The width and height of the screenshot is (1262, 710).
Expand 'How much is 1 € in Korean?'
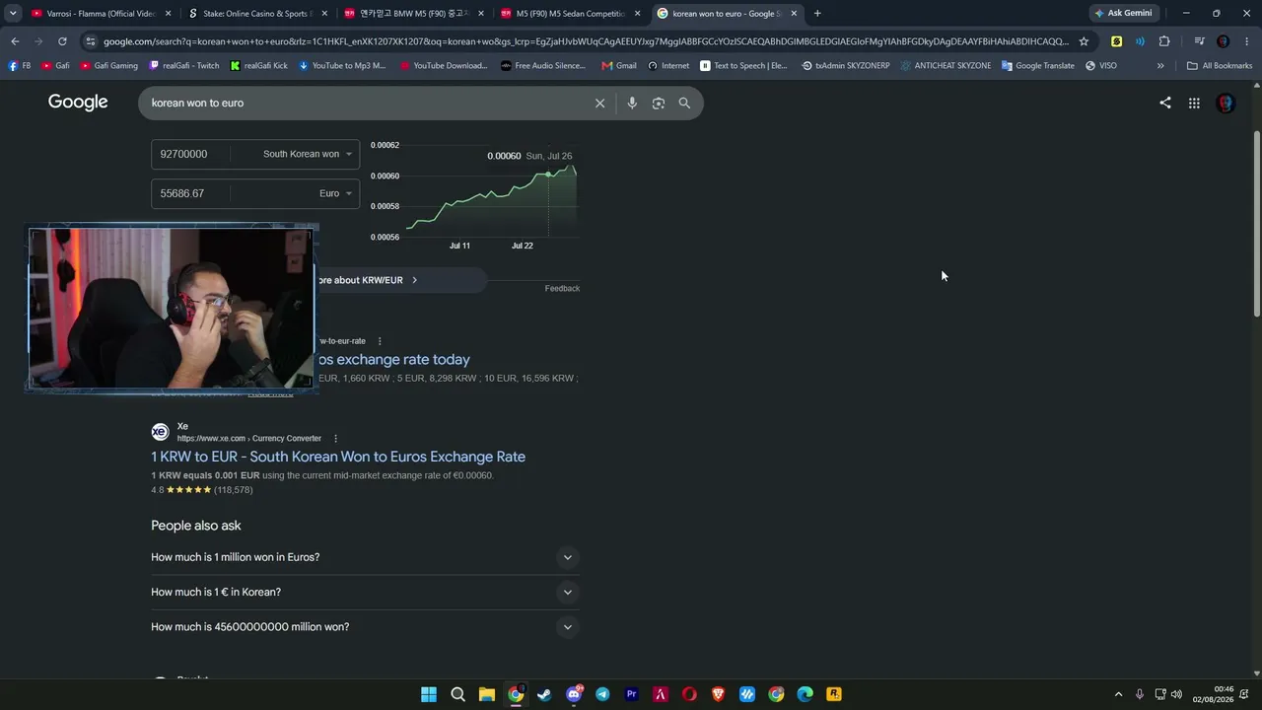coord(365,592)
